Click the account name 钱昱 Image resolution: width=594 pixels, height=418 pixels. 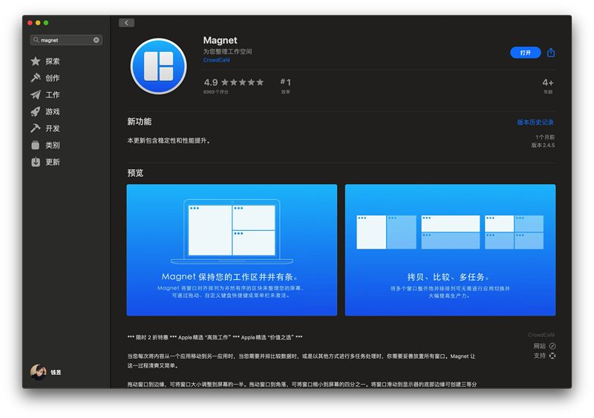pyautogui.click(x=56, y=372)
